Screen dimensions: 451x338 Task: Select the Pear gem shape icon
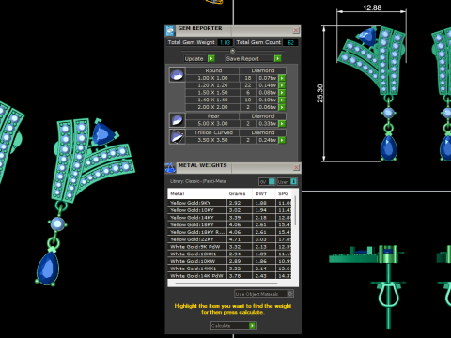point(177,120)
